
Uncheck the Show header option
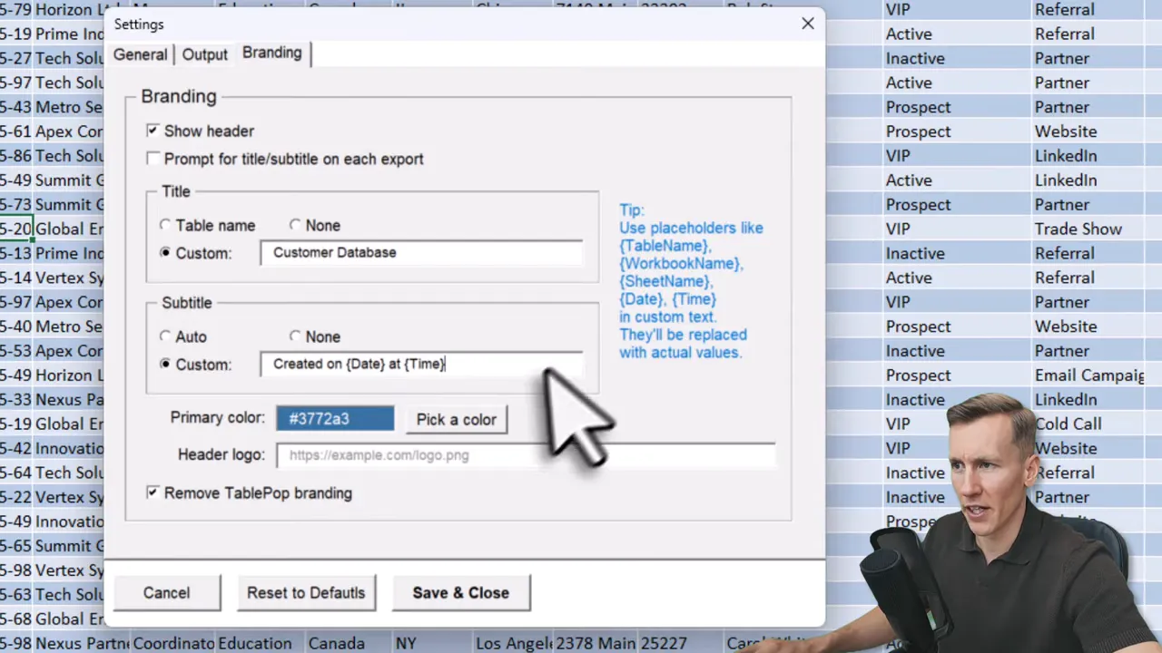[153, 131]
